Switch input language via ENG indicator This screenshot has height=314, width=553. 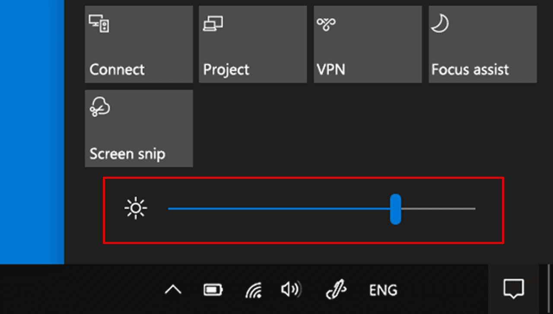tap(383, 290)
